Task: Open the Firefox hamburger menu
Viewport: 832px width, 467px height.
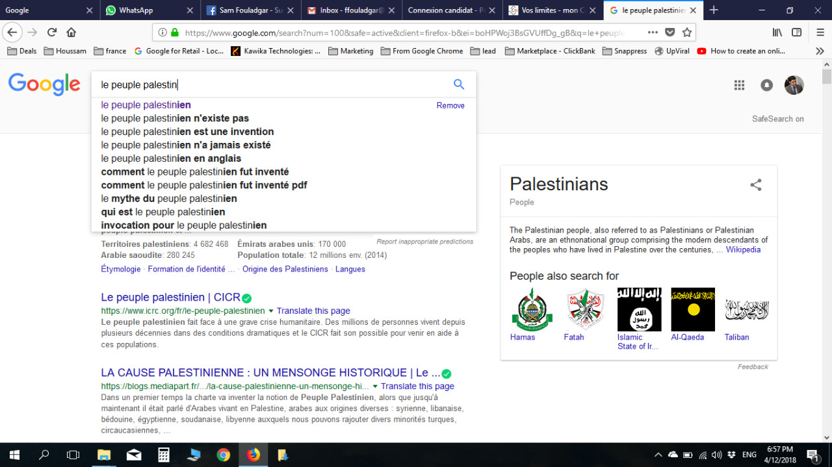Action: 819,32
